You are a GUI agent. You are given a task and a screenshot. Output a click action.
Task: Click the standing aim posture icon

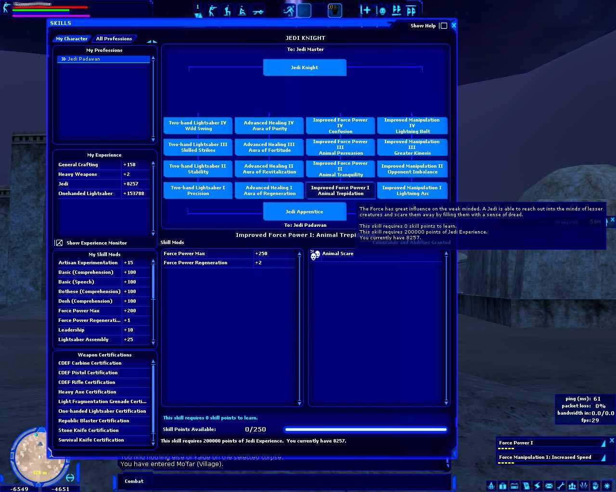click(212, 11)
